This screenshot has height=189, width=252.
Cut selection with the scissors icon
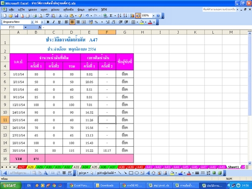pos(60,16)
